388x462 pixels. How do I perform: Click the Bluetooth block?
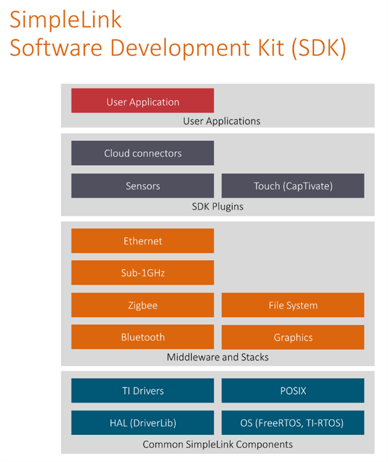tap(142, 337)
